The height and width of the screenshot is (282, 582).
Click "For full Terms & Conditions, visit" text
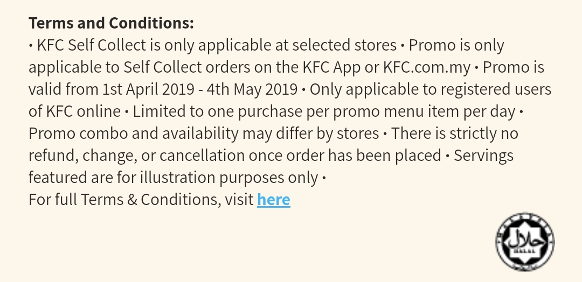141,200
